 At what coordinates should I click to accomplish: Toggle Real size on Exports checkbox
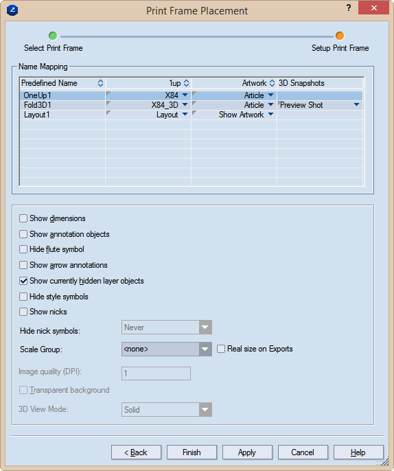[221, 349]
